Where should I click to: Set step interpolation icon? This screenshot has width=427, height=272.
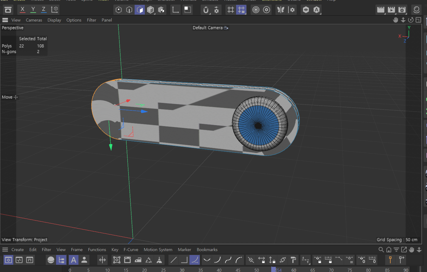[184, 260]
